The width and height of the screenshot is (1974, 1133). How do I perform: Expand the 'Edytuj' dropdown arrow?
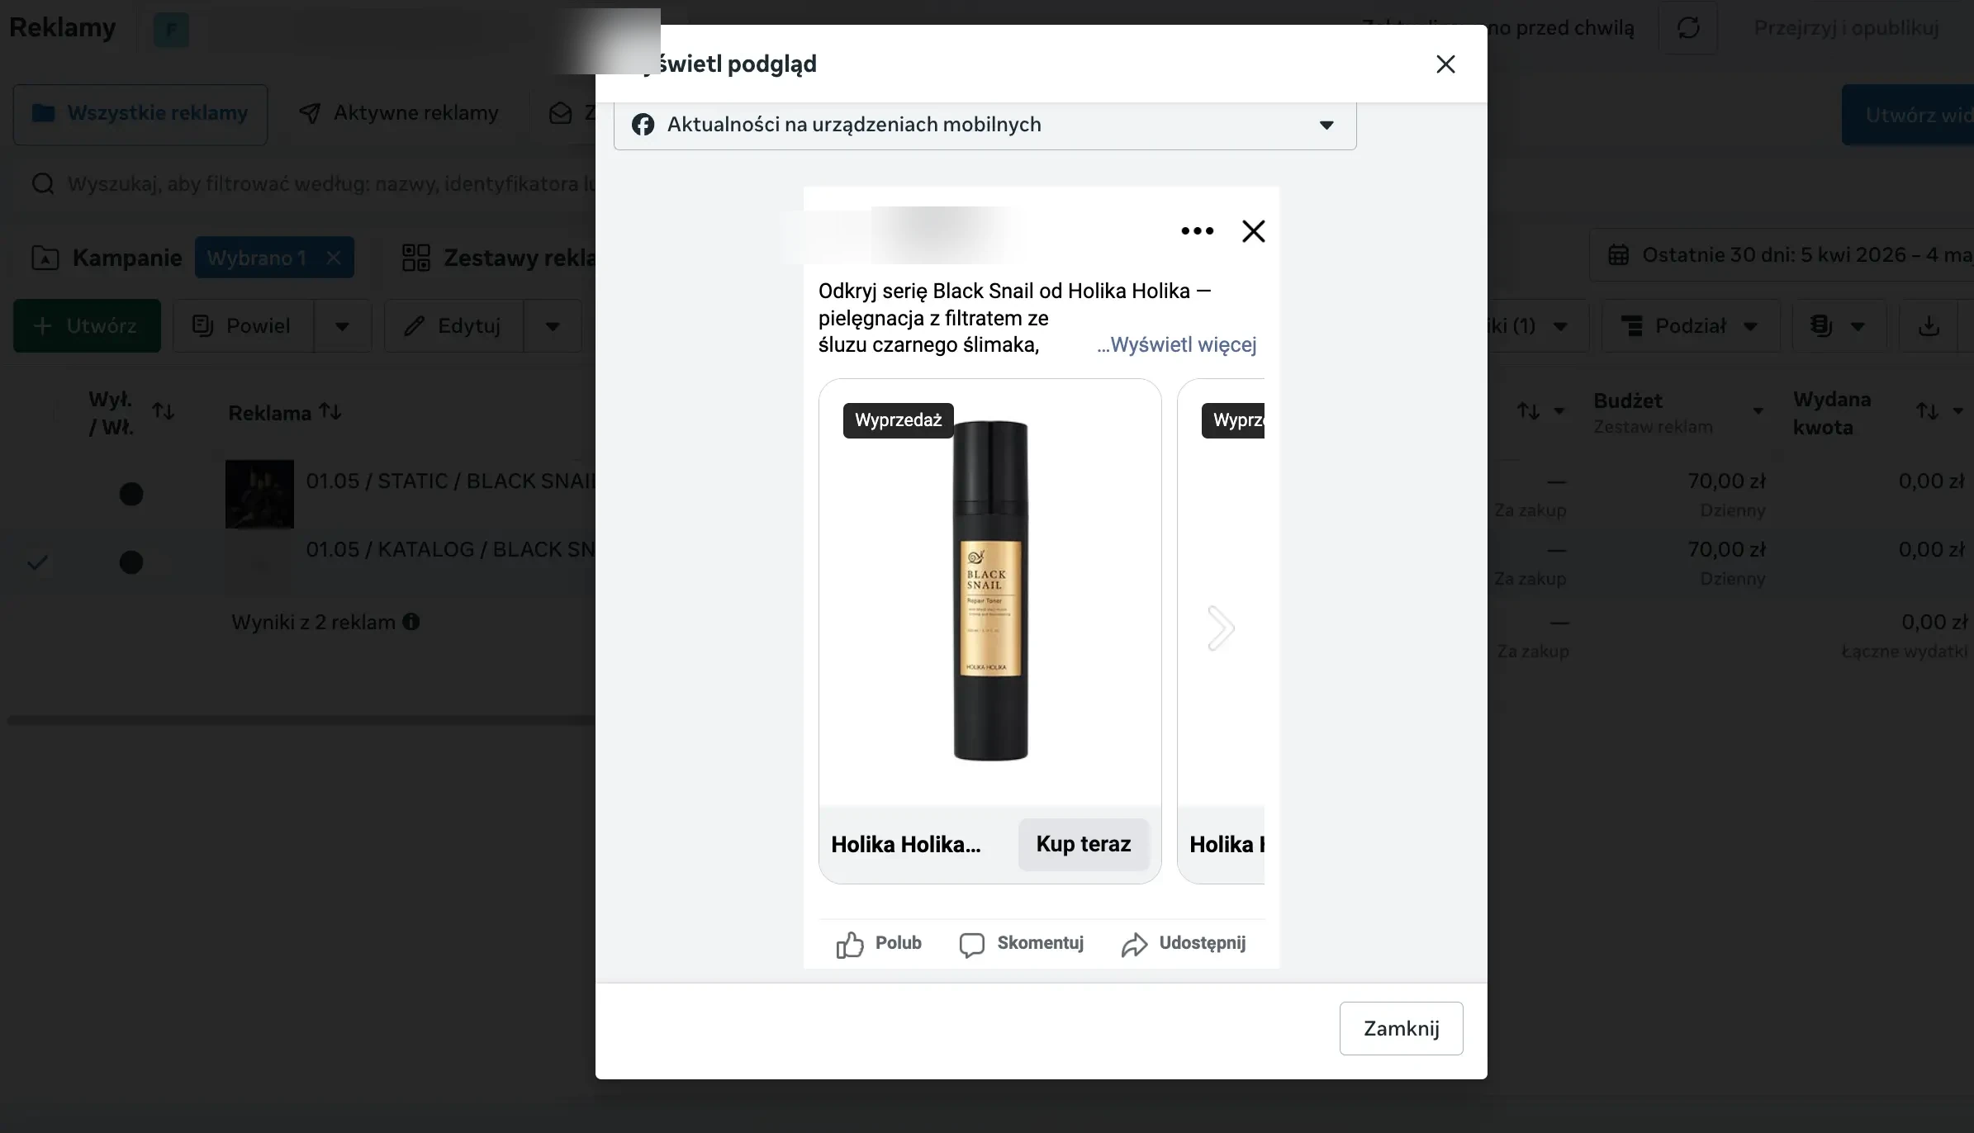pos(553,326)
